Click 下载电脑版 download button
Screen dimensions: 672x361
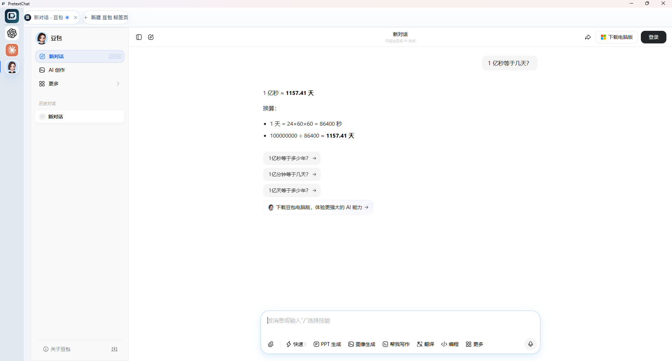616,37
